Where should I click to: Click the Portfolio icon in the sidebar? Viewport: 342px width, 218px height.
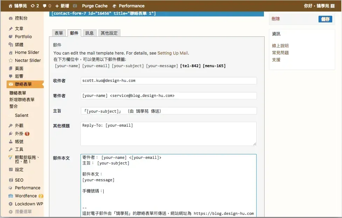click(11, 36)
